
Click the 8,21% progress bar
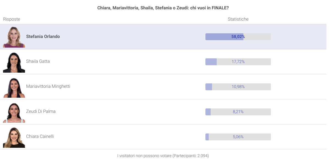pos(238,112)
